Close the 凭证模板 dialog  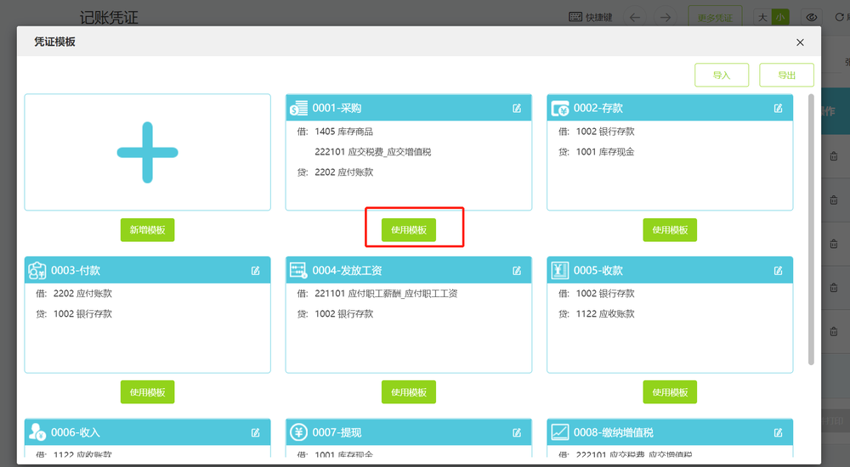tap(800, 42)
